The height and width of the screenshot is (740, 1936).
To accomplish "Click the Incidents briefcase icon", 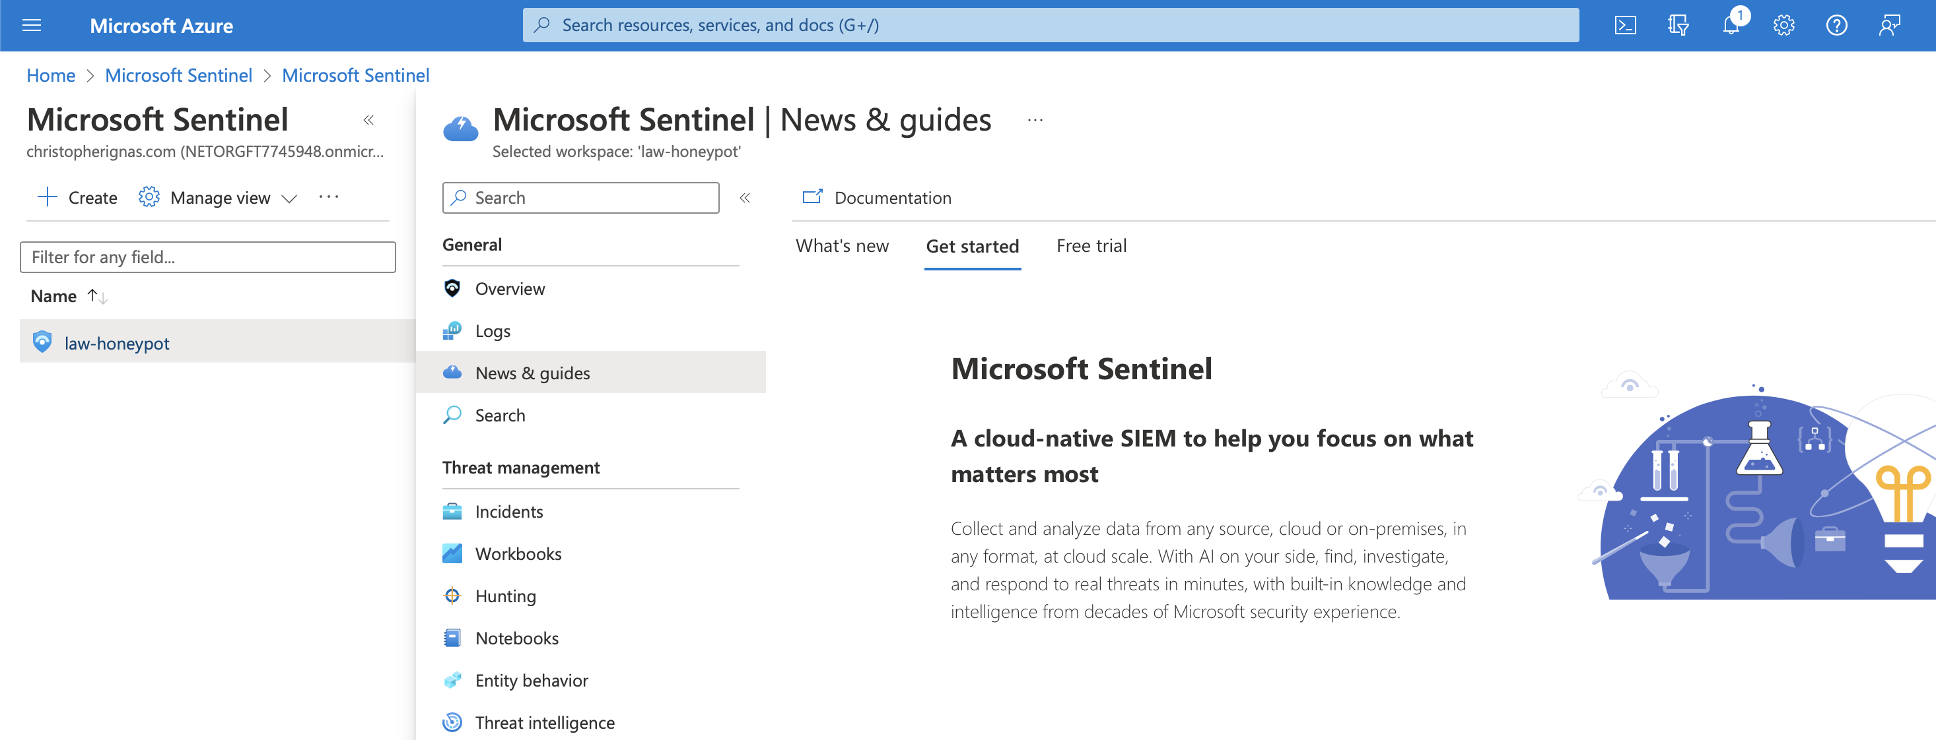I will [452, 511].
